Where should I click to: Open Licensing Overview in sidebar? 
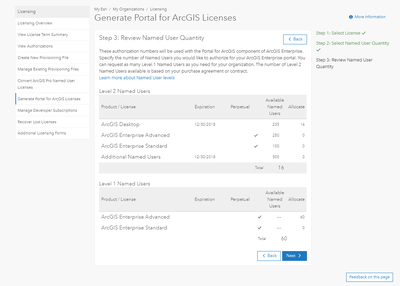point(35,23)
